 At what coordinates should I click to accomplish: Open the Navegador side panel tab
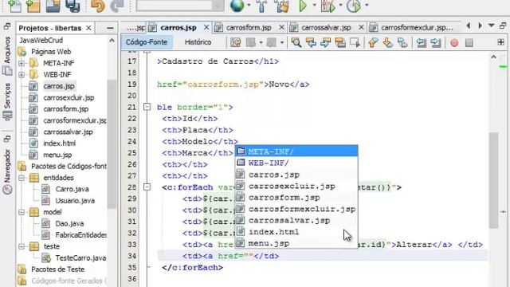pyautogui.click(x=7, y=172)
